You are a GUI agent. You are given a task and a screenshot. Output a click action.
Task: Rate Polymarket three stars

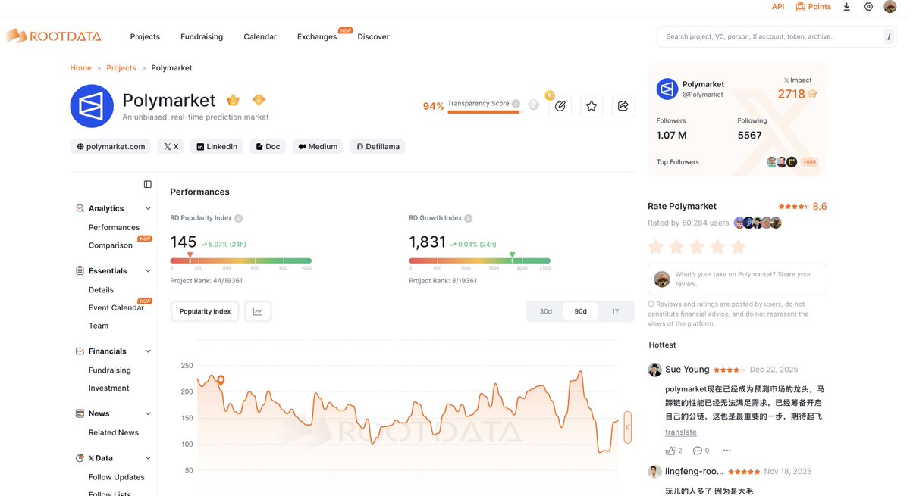point(697,247)
